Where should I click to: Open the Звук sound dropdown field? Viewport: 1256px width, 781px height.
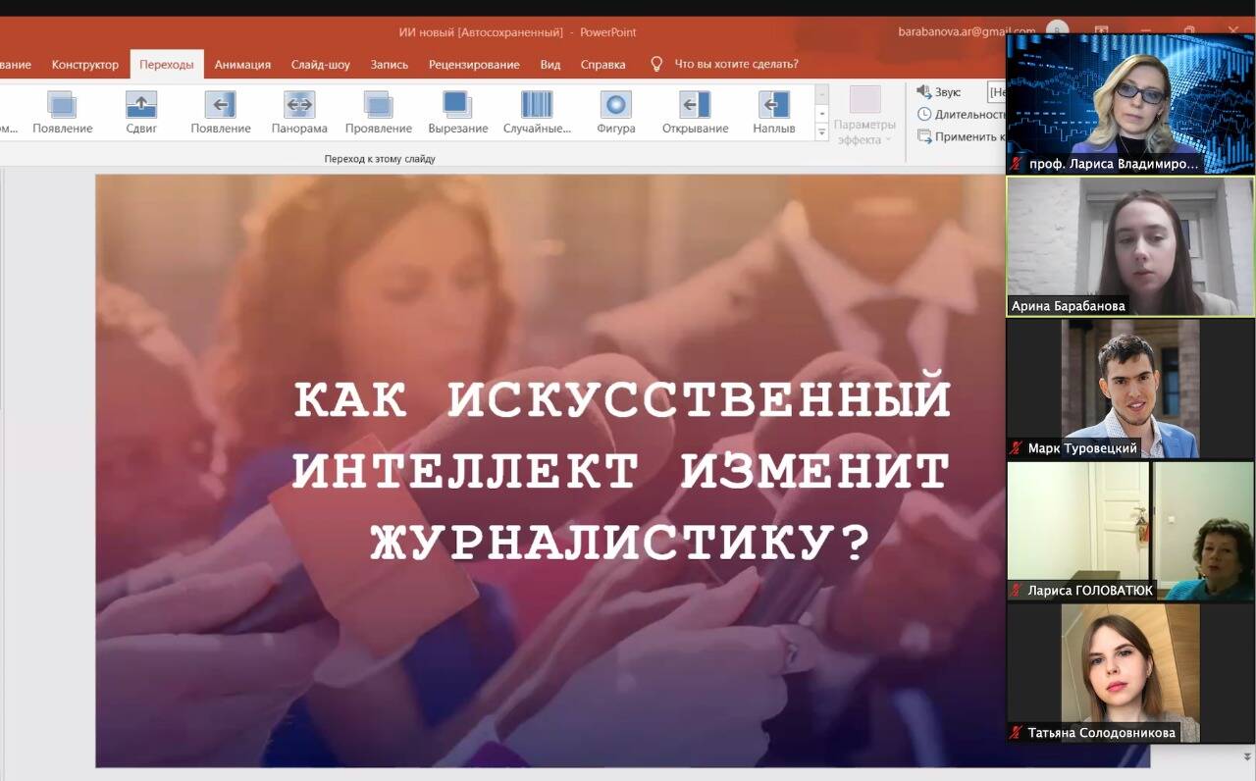[x=997, y=91]
